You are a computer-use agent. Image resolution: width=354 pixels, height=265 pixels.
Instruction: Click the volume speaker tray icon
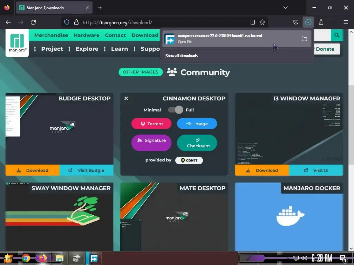pyautogui.click(x=304, y=258)
